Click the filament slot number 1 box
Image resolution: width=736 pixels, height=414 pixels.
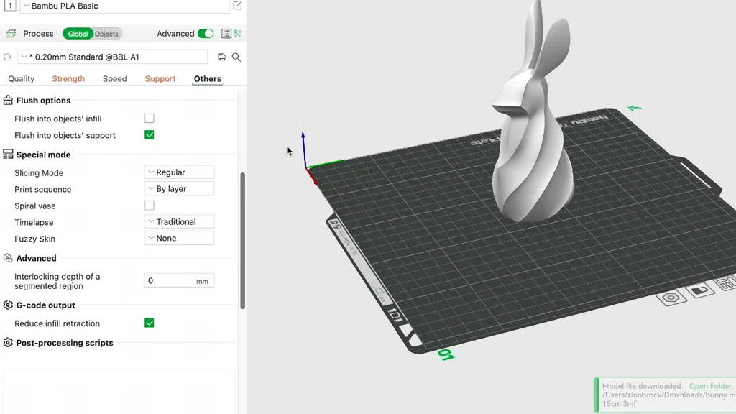click(x=10, y=6)
